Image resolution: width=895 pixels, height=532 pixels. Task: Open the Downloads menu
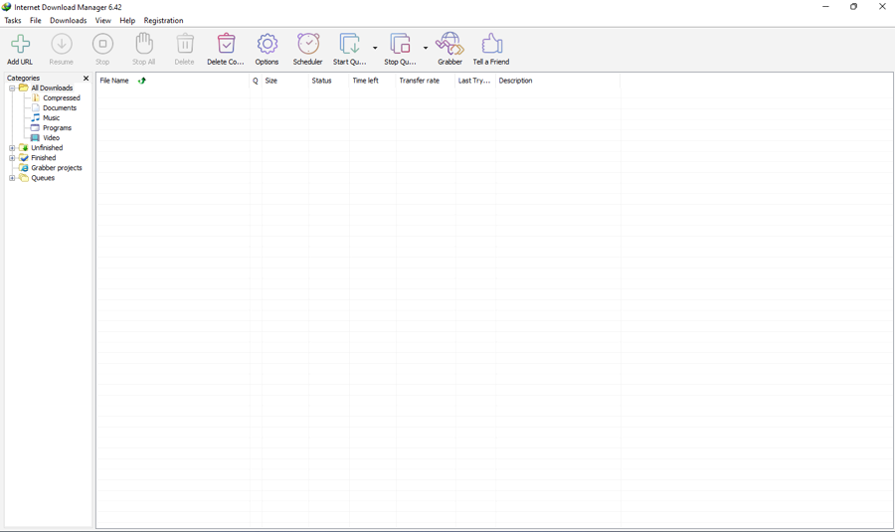[69, 21]
